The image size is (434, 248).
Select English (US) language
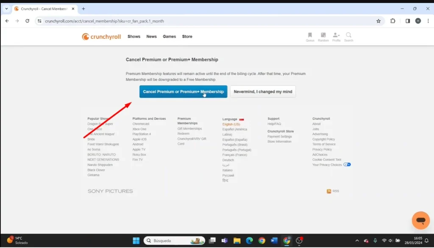pyautogui.click(x=231, y=125)
